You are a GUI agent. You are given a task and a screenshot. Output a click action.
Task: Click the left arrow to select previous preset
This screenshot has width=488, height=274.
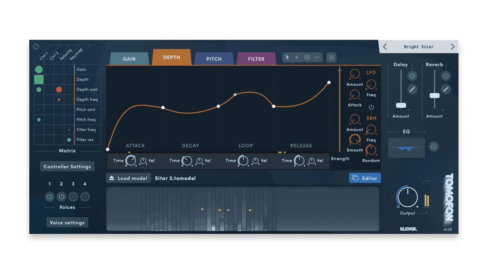(385, 46)
